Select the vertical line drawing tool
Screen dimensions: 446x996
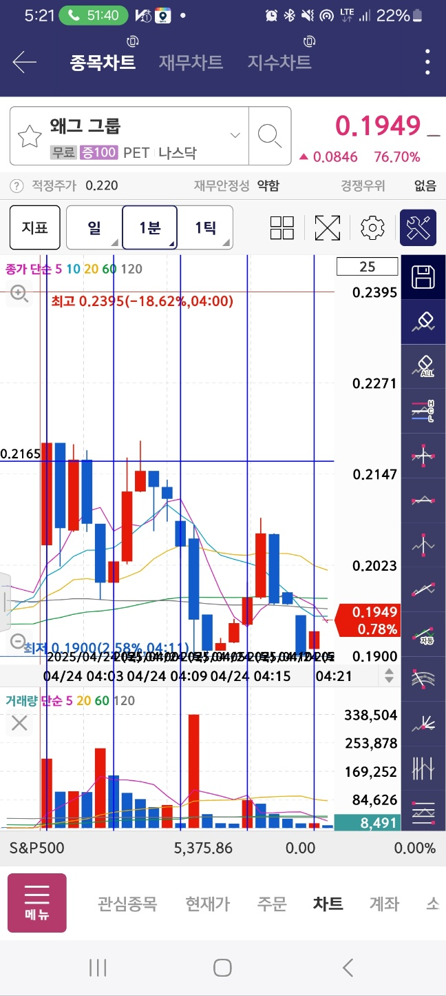423,545
